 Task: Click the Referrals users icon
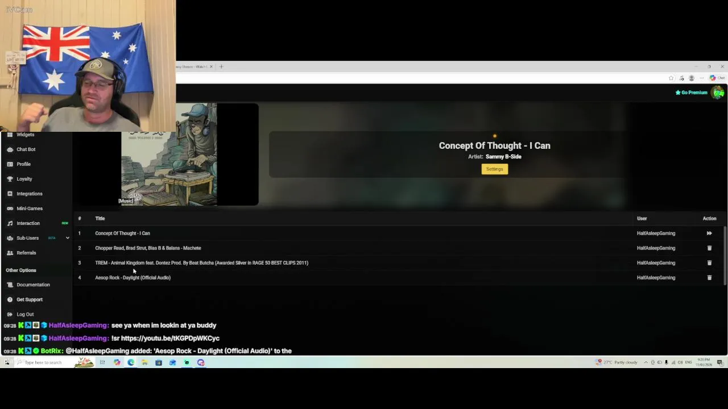coord(10,253)
